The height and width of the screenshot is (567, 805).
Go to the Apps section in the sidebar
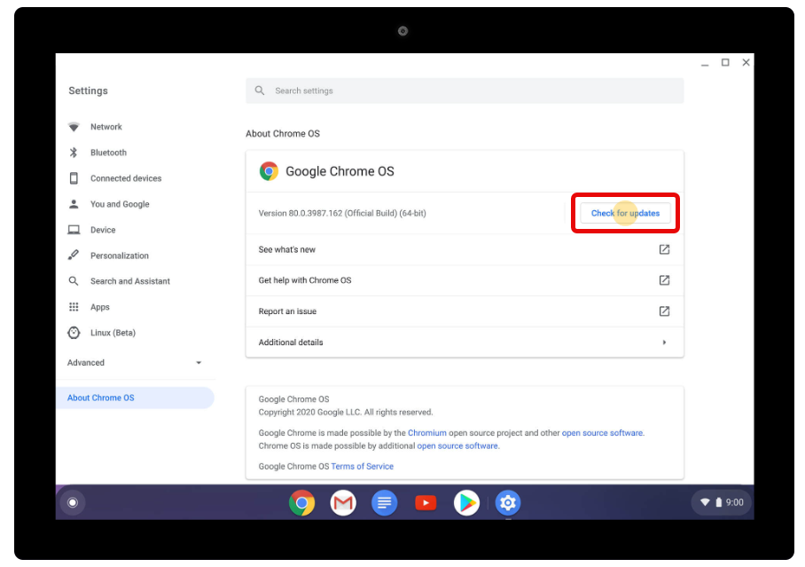click(x=100, y=306)
